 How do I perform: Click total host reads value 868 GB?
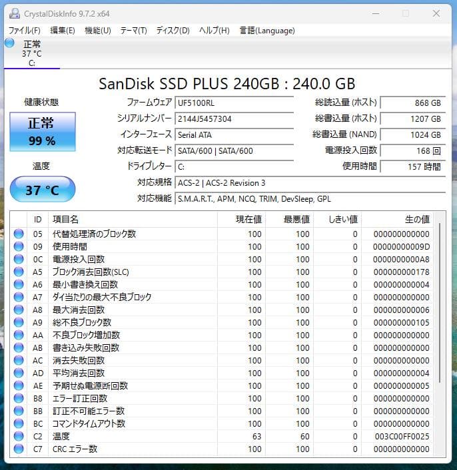(413, 103)
